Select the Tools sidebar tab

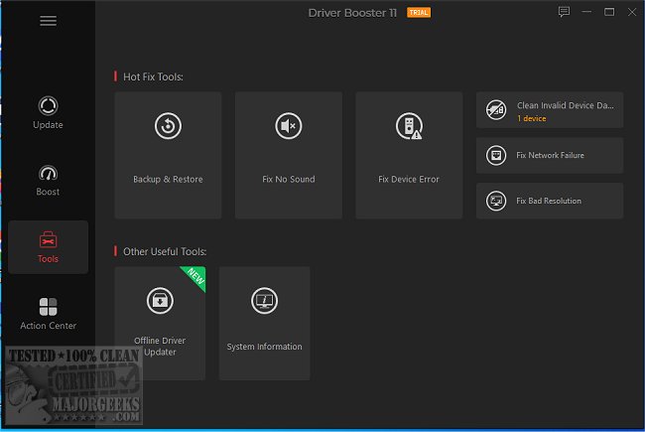coord(49,247)
